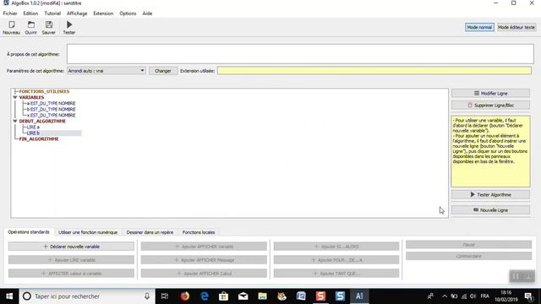The height and width of the screenshot is (304, 541).
Task: Open Mail app from the taskbar
Action: [243, 296]
